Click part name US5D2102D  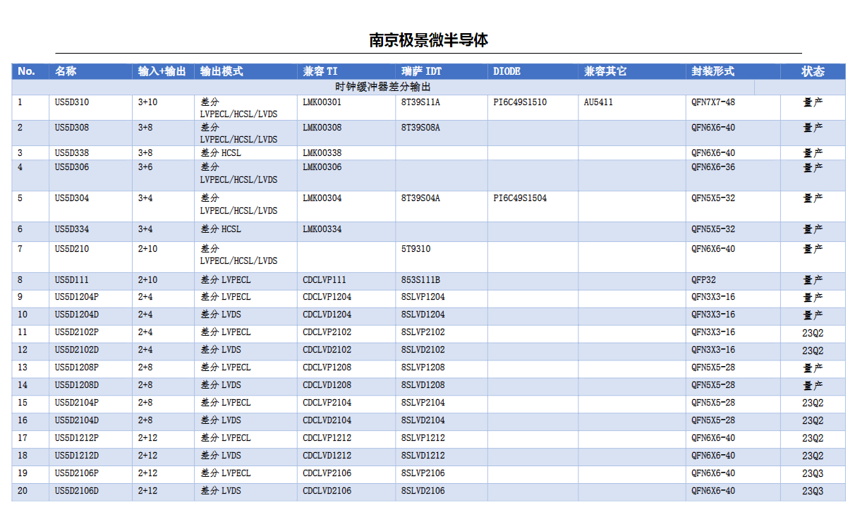[x=77, y=350]
